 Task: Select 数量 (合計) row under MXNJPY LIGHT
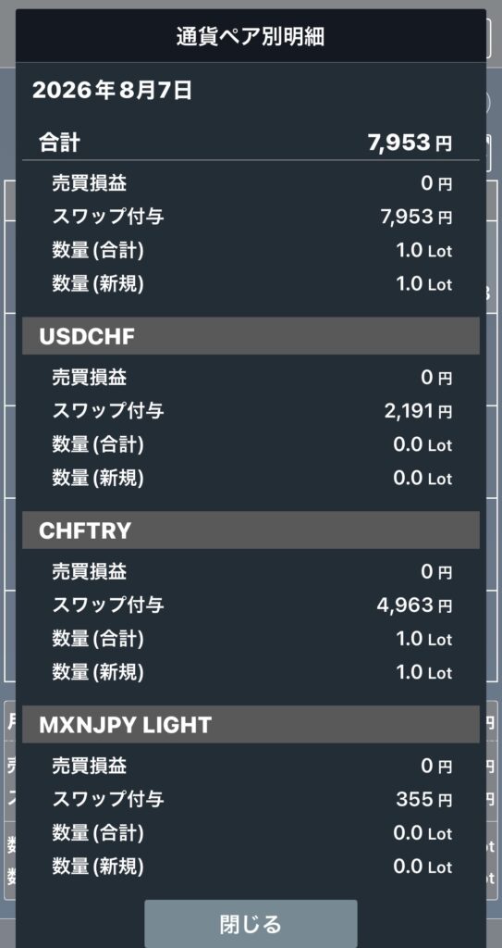click(x=251, y=833)
